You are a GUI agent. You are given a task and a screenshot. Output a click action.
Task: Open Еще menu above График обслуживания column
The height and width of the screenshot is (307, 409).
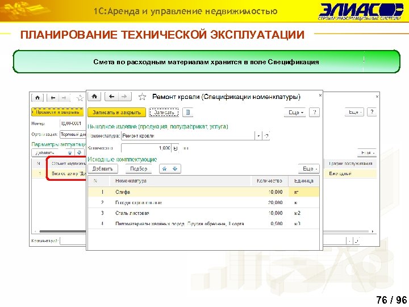click(x=367, y=153)
